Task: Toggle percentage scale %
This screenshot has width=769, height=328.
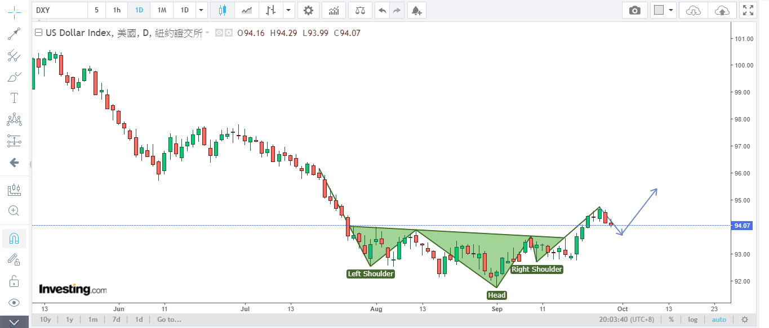Action: [x=671, y=320]
